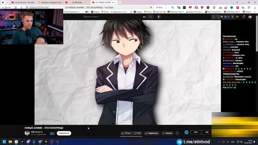The height and width of the screenshot is (145, 258).
Task: Open the gold diamond extension icon
Action: tap(214, 8)
